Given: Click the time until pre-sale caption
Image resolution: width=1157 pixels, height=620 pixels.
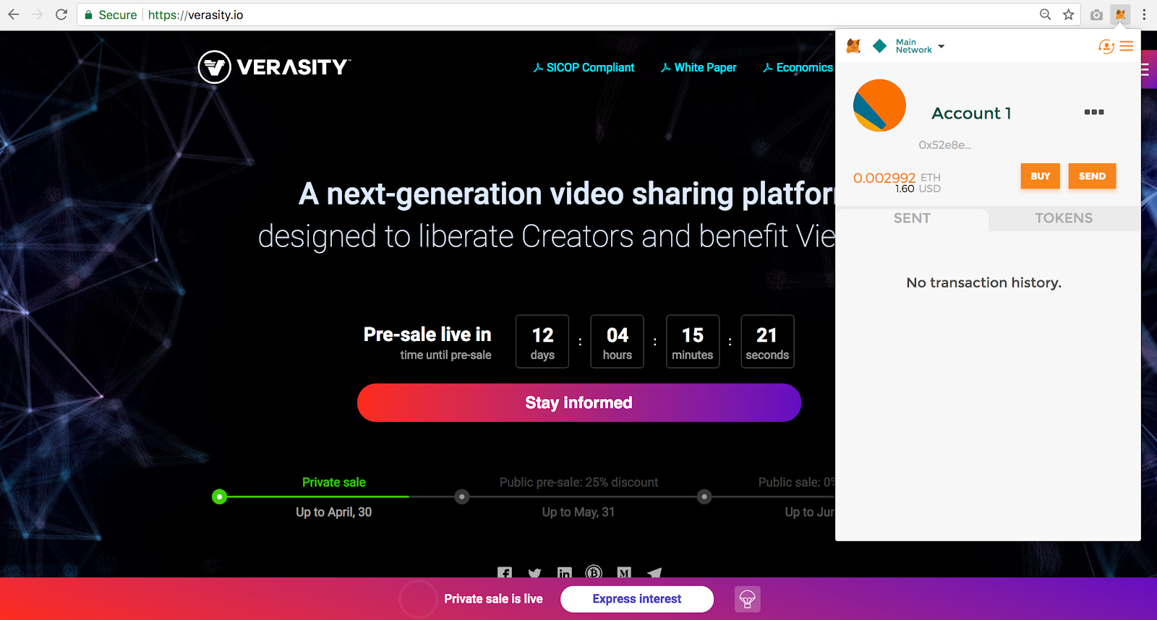Looking at the screenshot, I should tap(445, 355).
